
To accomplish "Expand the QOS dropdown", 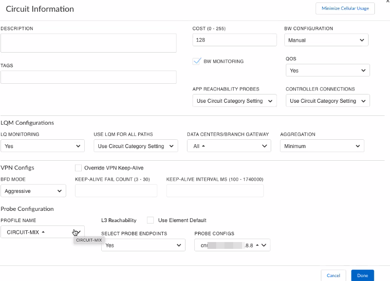I will point(328,71).
